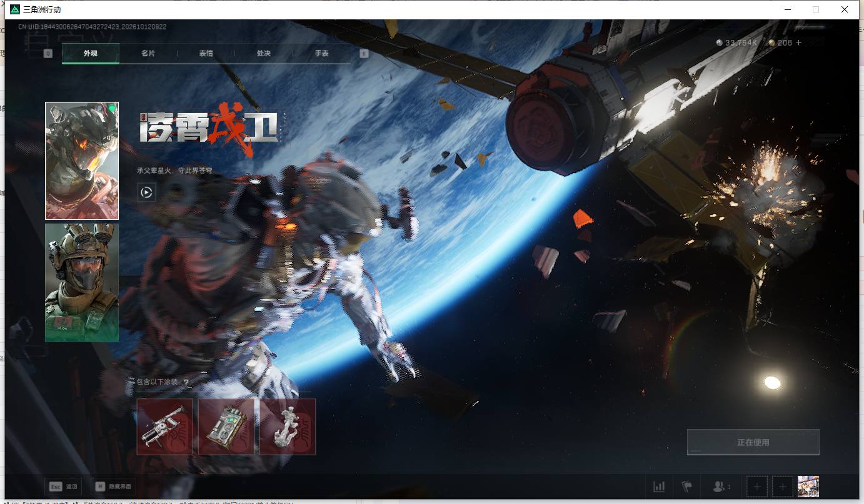The width and height of the screenshot is (864, 504).
Task: Click the plus icon beside 206 currency
Action: [x=798, y=42]
